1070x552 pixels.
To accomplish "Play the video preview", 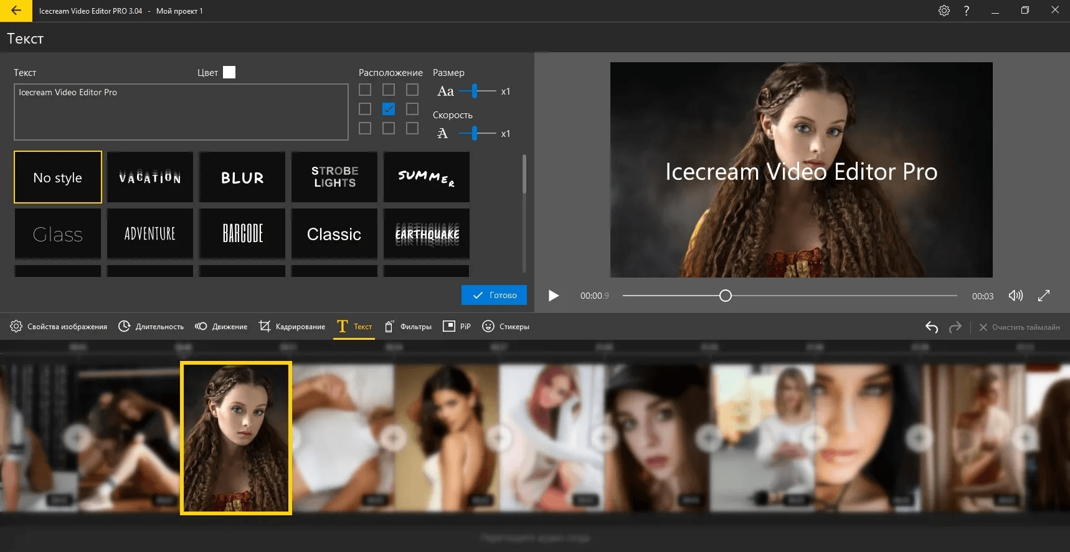I will point(553,296).
